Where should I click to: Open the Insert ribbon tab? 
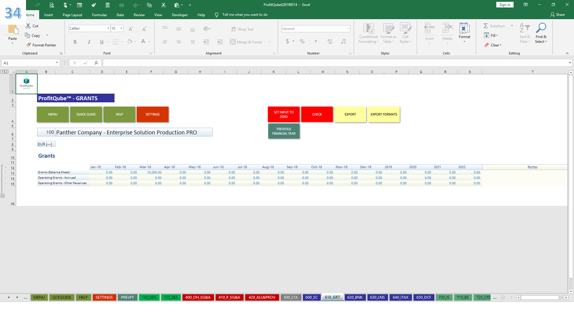pos(48,15)
